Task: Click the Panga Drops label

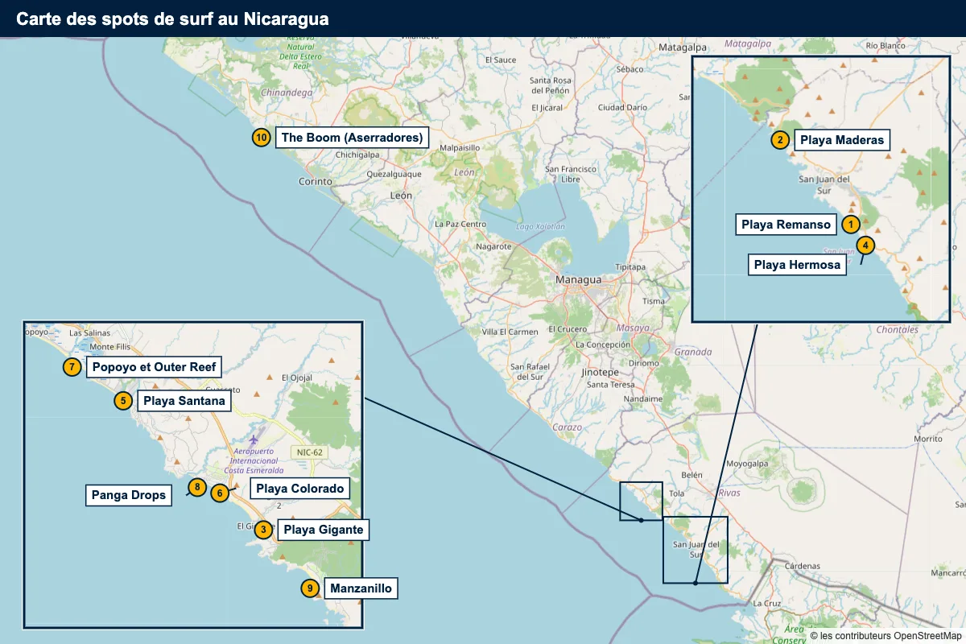Action: (129, 495)
